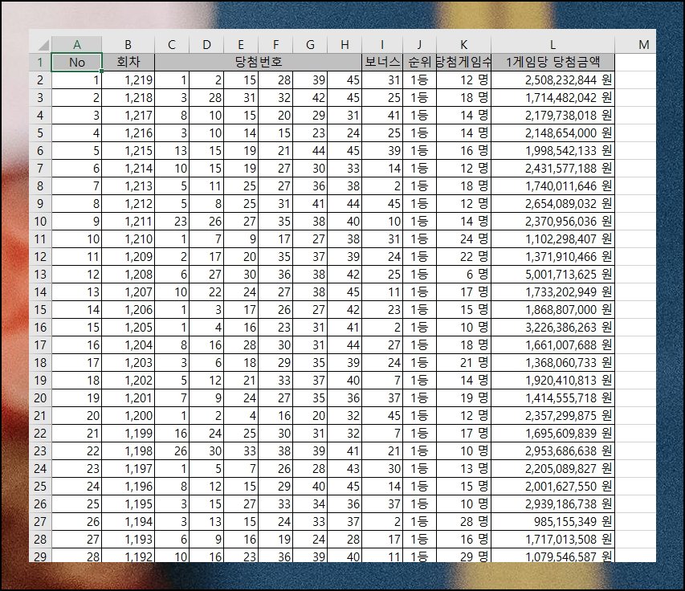The height and width of the screenshot is (591, 685).
Task: Click prize amount 1,714,482,042 원
Action: [552, 97]
